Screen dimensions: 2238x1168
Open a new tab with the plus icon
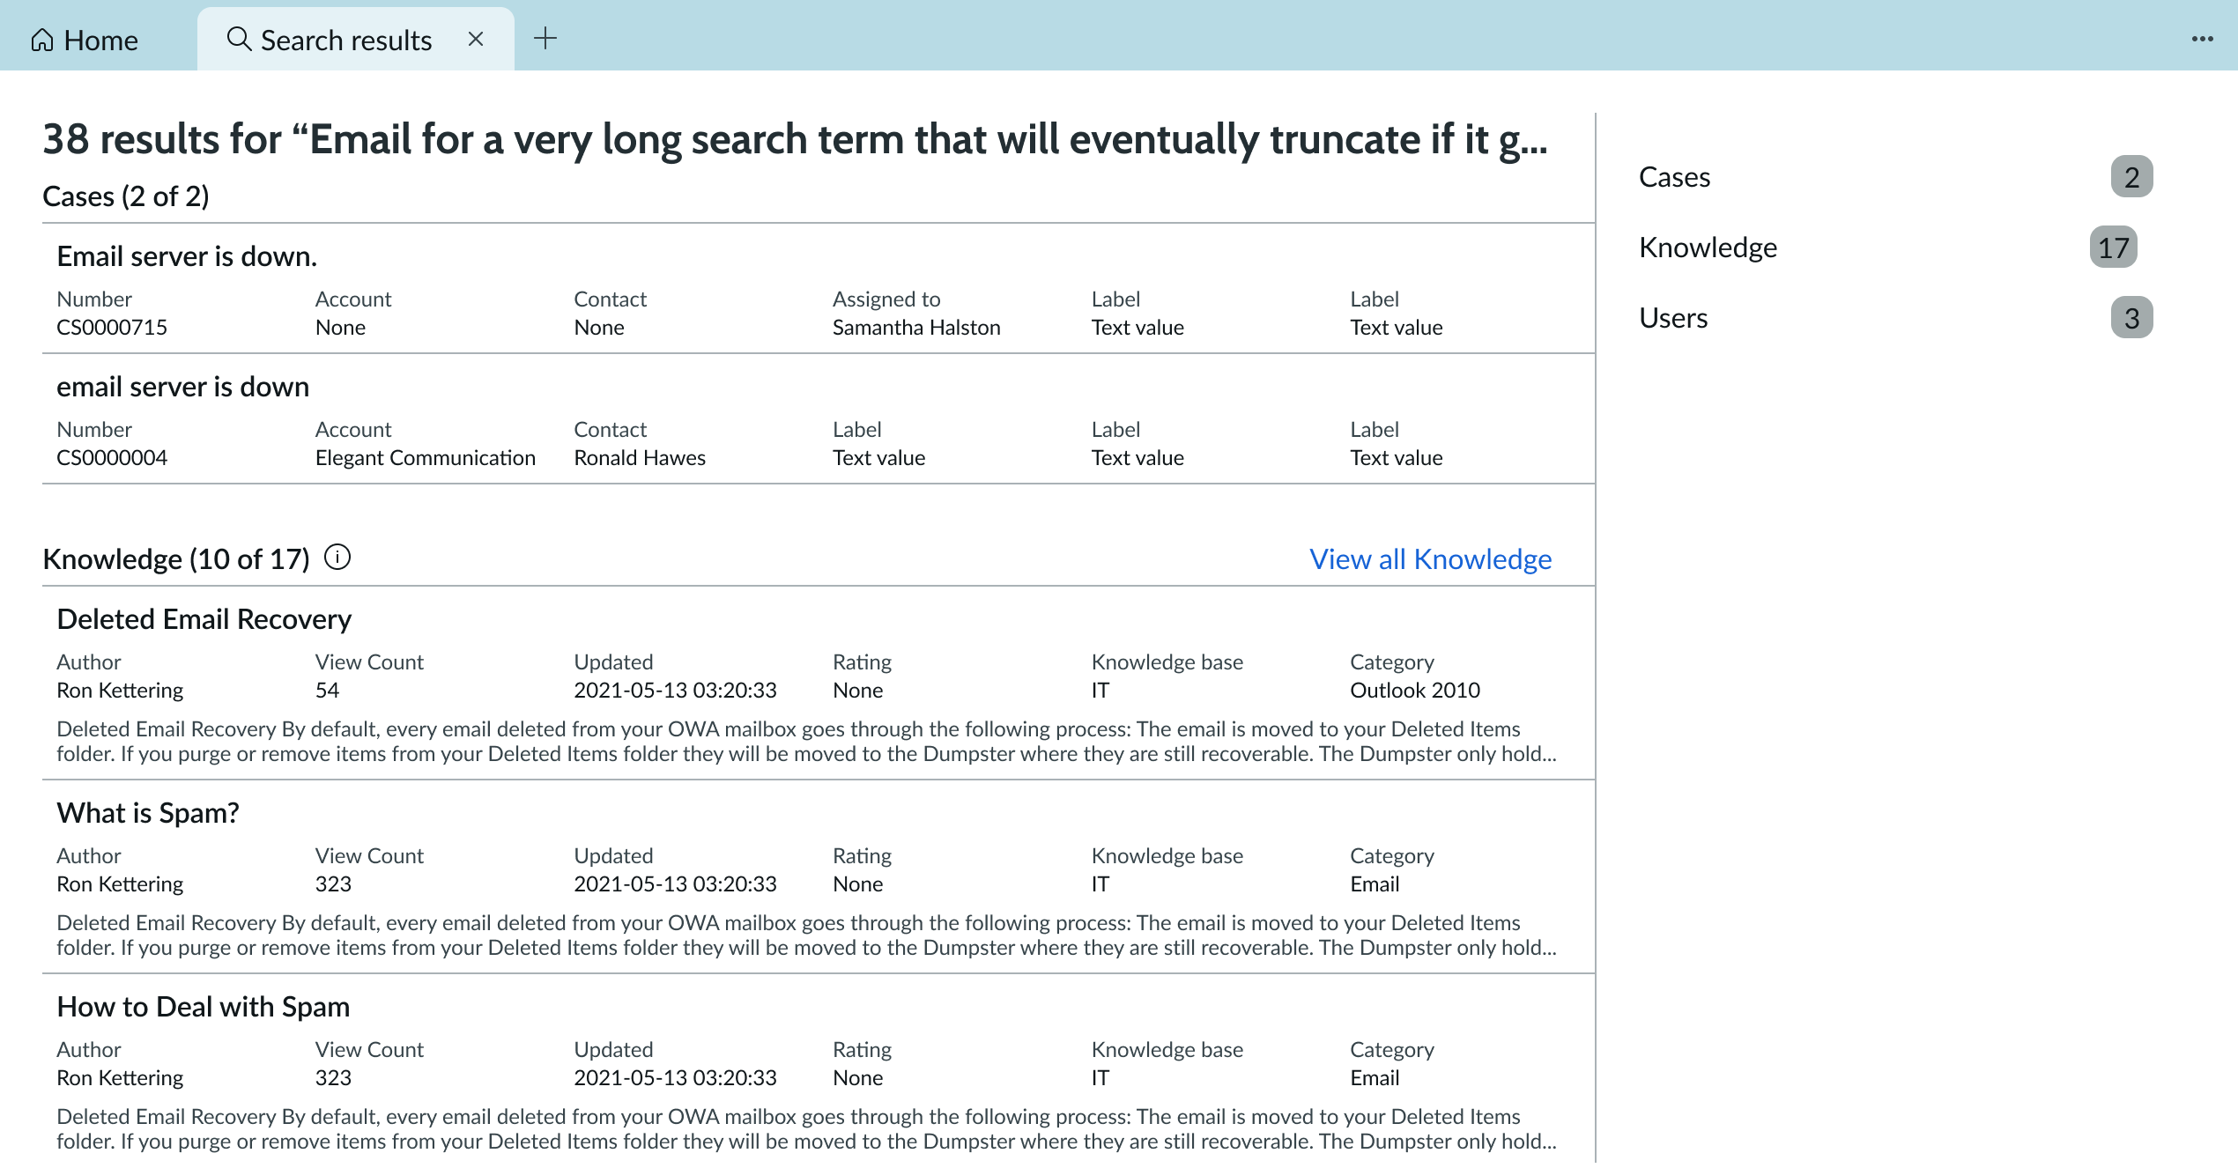tap(546, 39)
